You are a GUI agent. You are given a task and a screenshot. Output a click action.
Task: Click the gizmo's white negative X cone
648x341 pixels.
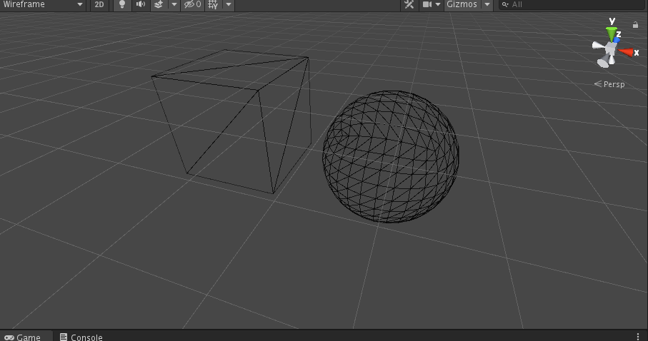point(599,46)
